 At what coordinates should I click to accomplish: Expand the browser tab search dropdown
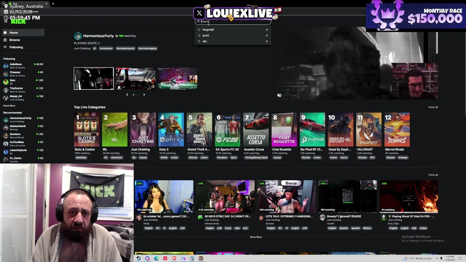coord(4,4)
